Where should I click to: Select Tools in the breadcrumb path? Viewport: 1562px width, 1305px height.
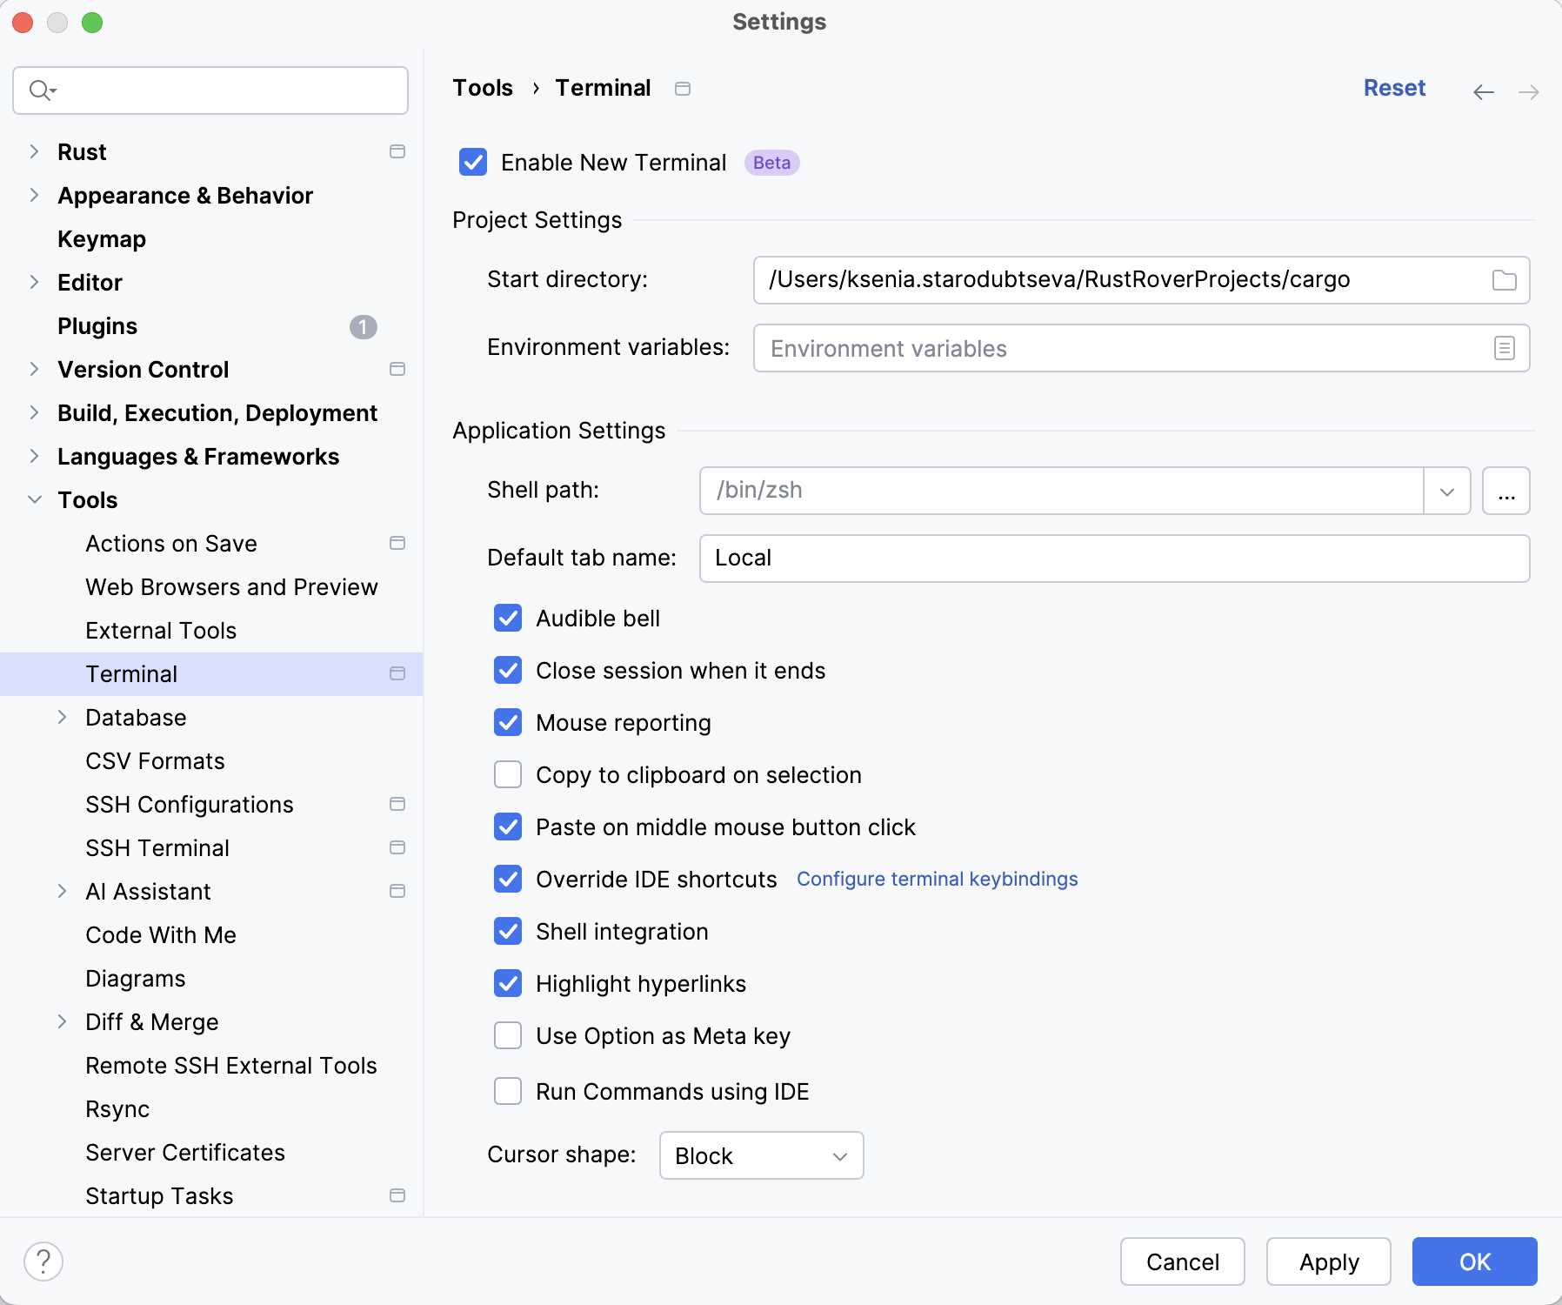coord(482,88)
